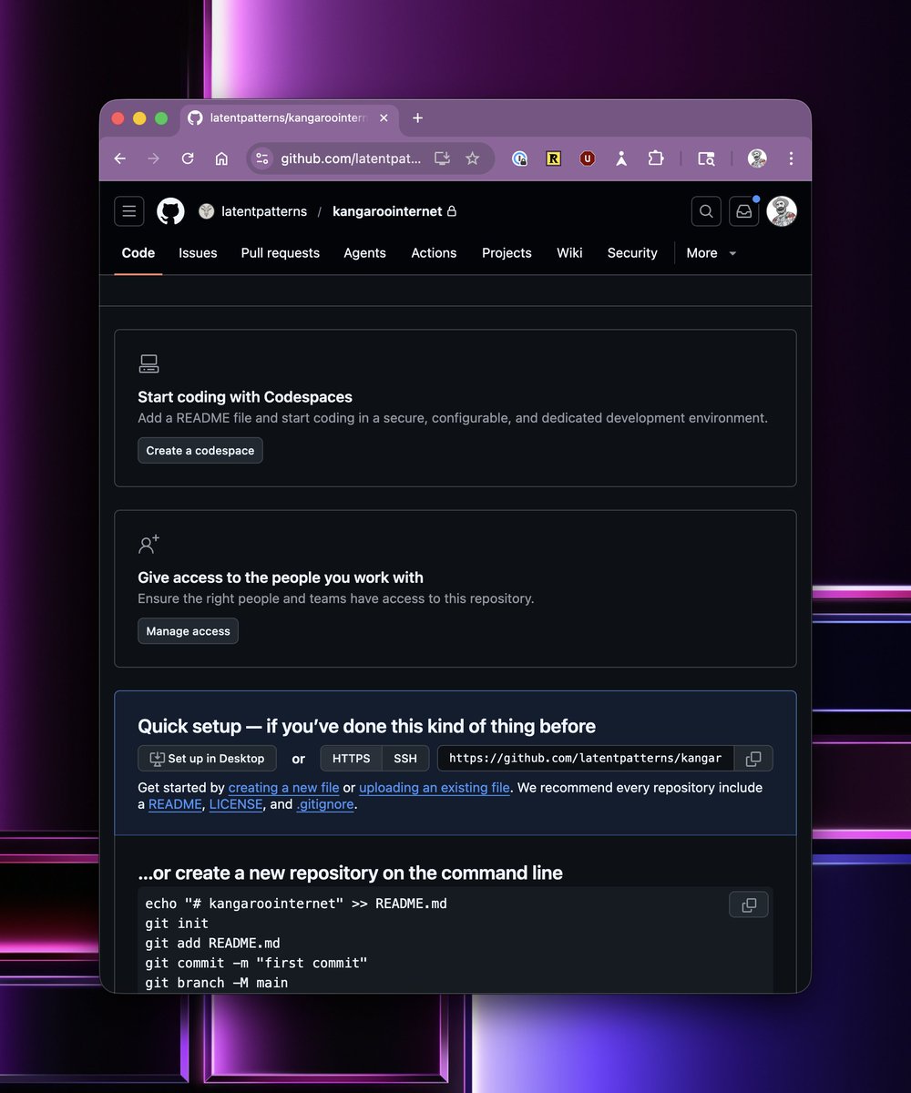Switch to the Issues tab
The height and width of the screenshot is (1093, 911).
click(x=198, y=253)
